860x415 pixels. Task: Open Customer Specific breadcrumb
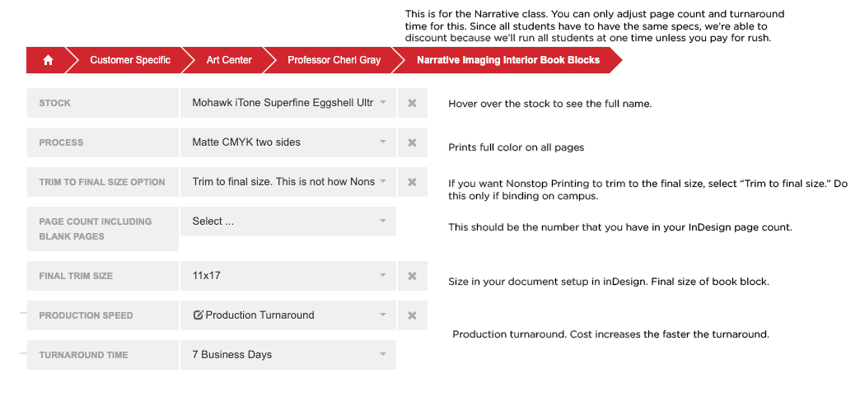pos(130,60)
